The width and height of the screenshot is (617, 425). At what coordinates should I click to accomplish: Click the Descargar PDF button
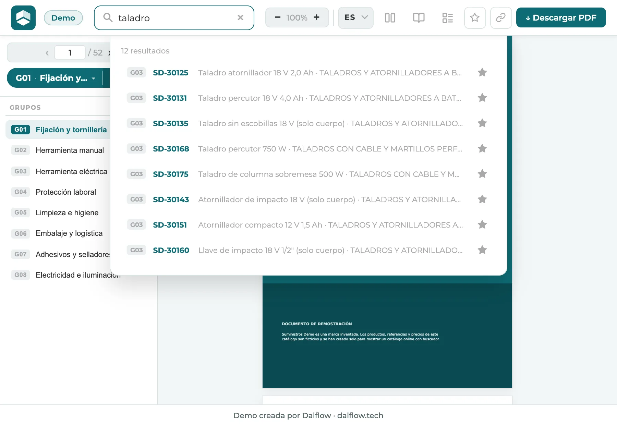pos(561,17)
